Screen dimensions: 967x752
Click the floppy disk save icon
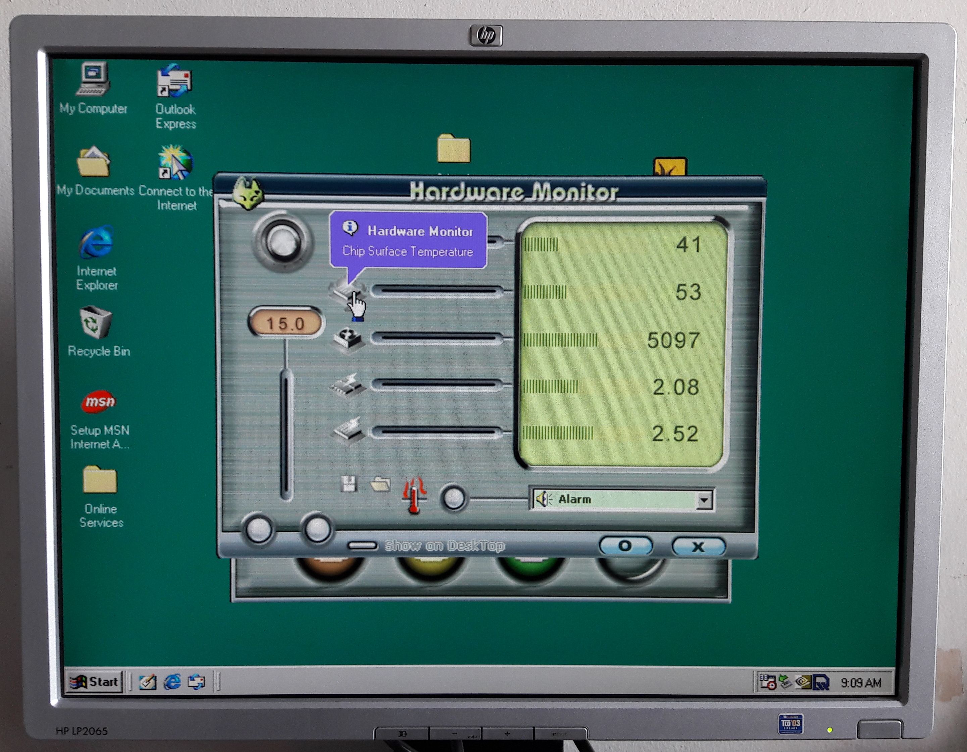coord(349,484)
